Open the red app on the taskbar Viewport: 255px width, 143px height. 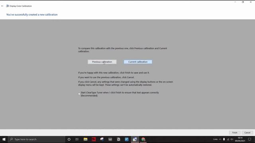[x=94, y=139]
